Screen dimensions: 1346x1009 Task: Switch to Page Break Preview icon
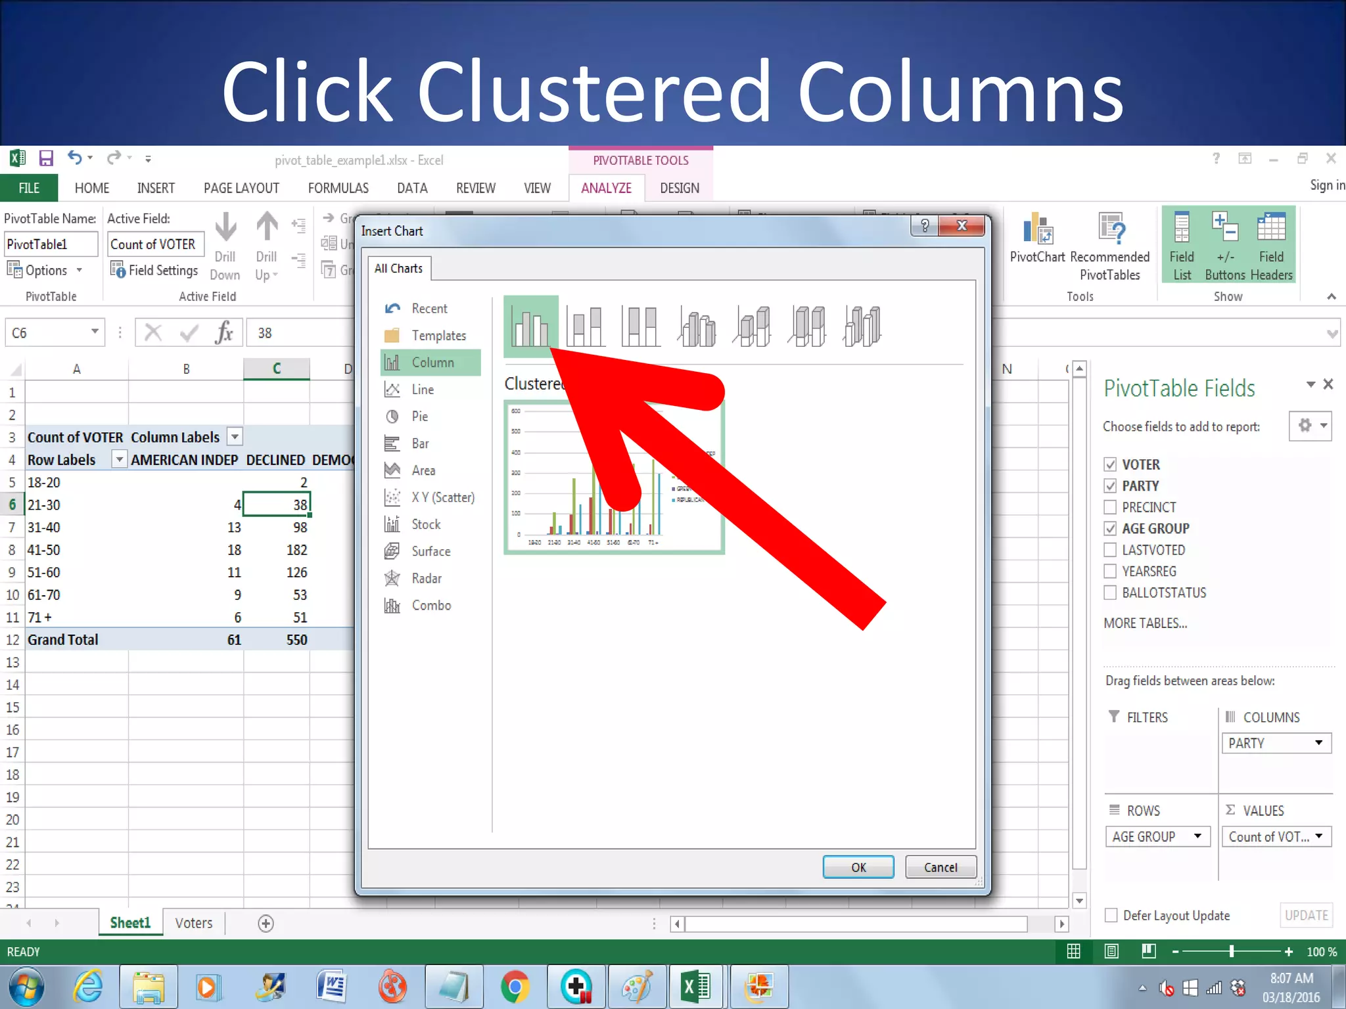click(1148, 951)
